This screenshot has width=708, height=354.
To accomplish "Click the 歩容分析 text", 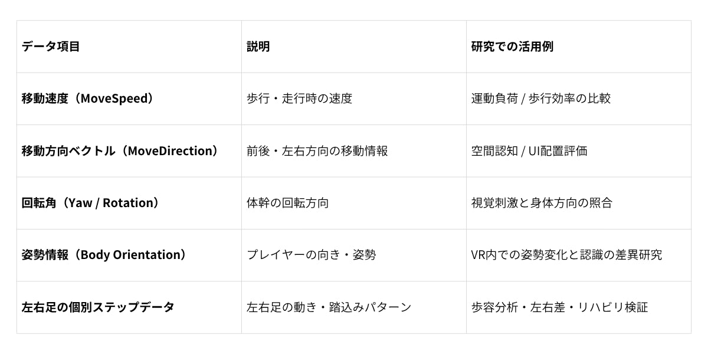I will 494,307.
